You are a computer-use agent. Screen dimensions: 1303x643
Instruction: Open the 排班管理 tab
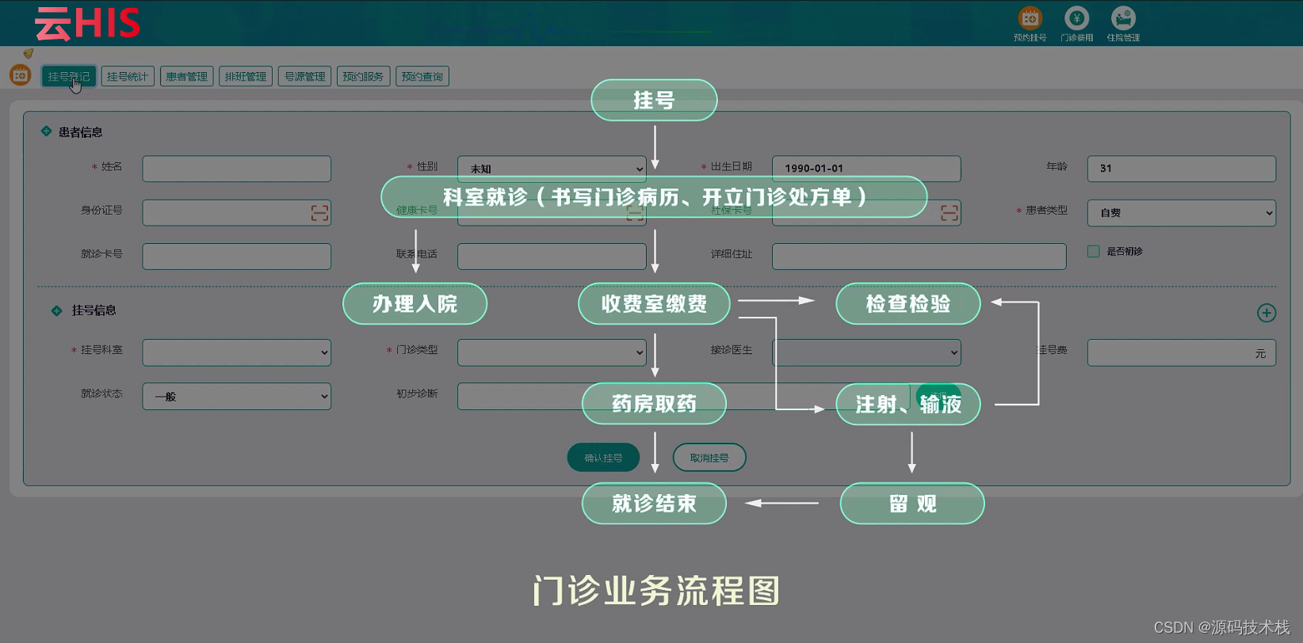[246, 76]
